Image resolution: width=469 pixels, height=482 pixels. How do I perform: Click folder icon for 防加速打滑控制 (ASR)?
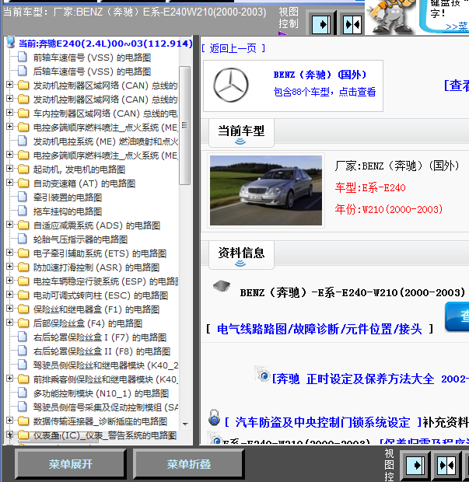click(x=23, y=267)
